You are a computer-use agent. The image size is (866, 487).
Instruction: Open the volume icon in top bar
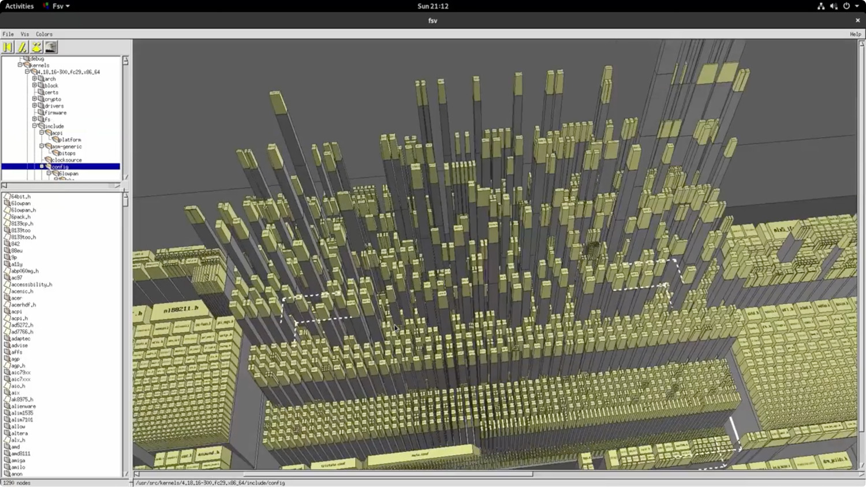834,6
